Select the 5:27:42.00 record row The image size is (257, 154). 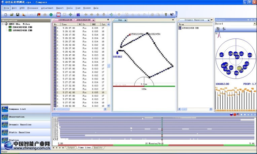pos(80,92)
